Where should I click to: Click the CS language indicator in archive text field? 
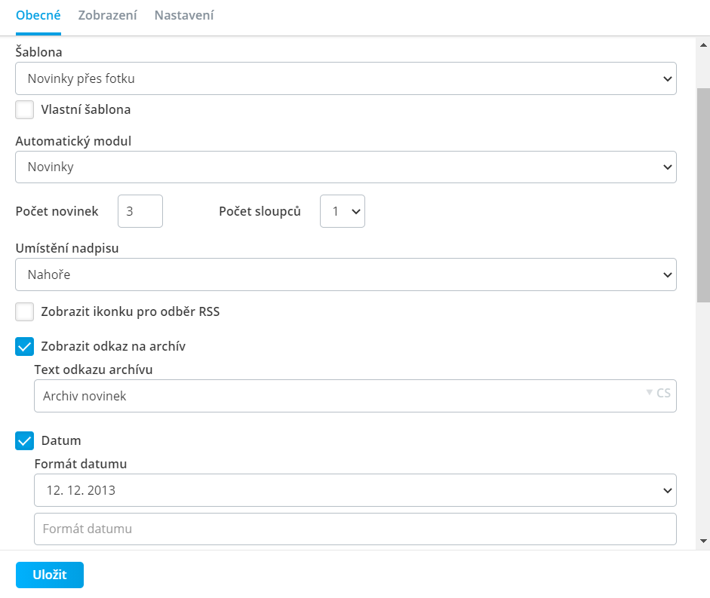(659, 393)
